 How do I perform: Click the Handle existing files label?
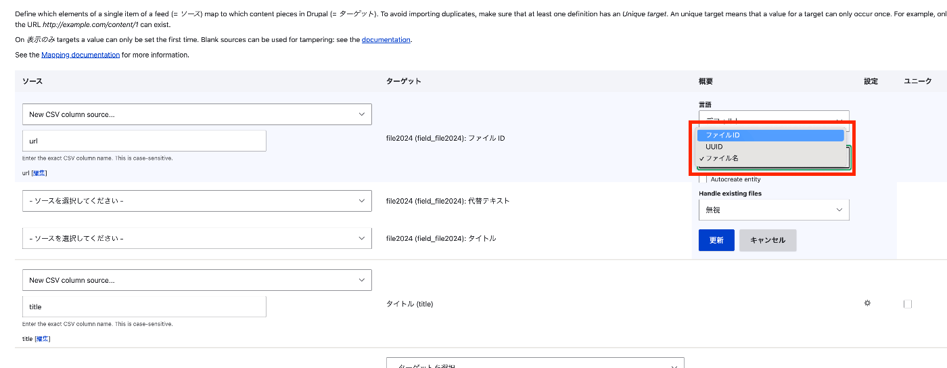coord(730,193)
